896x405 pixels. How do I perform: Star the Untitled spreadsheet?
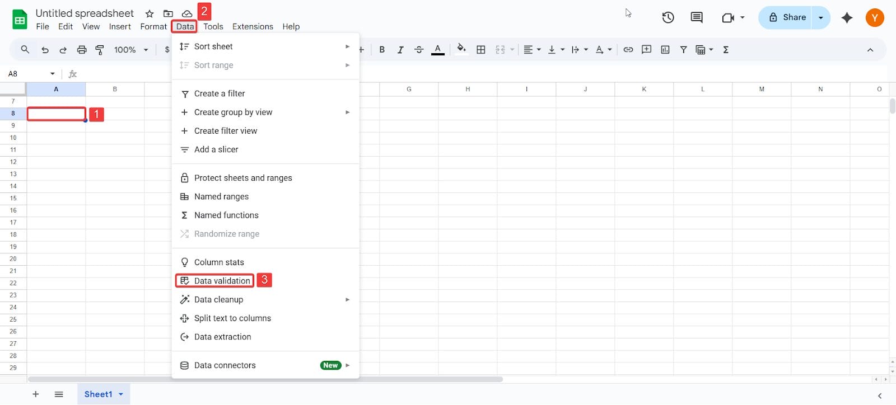point(150,13)
